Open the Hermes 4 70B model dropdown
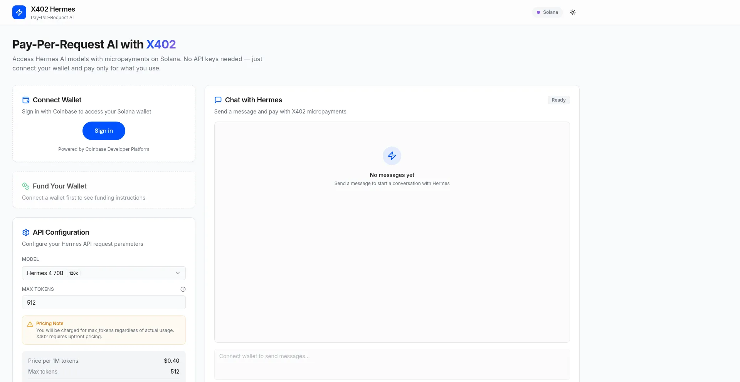The image size is (740, 382). (x=104, y=273)
